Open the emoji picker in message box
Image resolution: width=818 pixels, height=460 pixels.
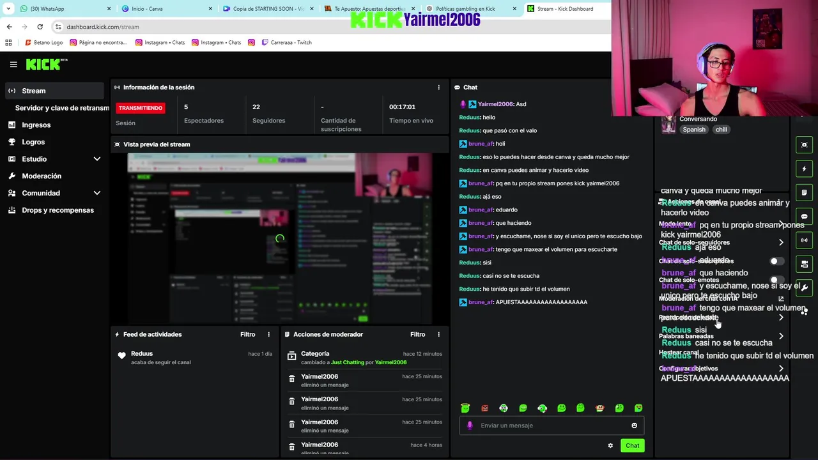(634, 425)
